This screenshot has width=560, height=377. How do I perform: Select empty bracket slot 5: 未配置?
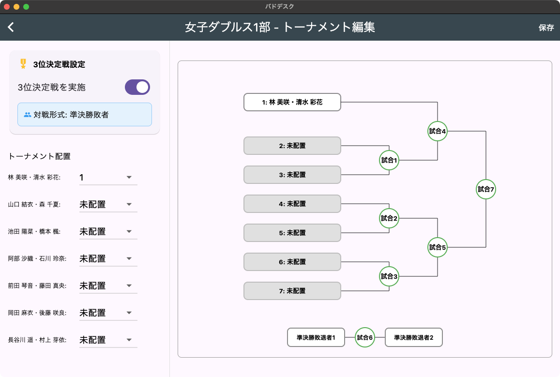point(292,233)
